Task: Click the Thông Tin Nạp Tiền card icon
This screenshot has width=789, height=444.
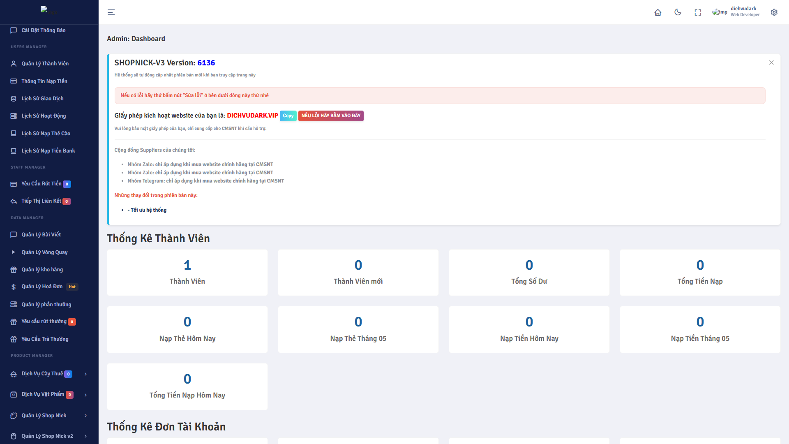Action: (x=14, y=81)
